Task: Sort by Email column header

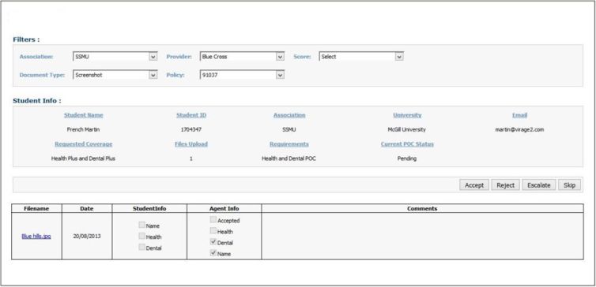Action: 519,115
